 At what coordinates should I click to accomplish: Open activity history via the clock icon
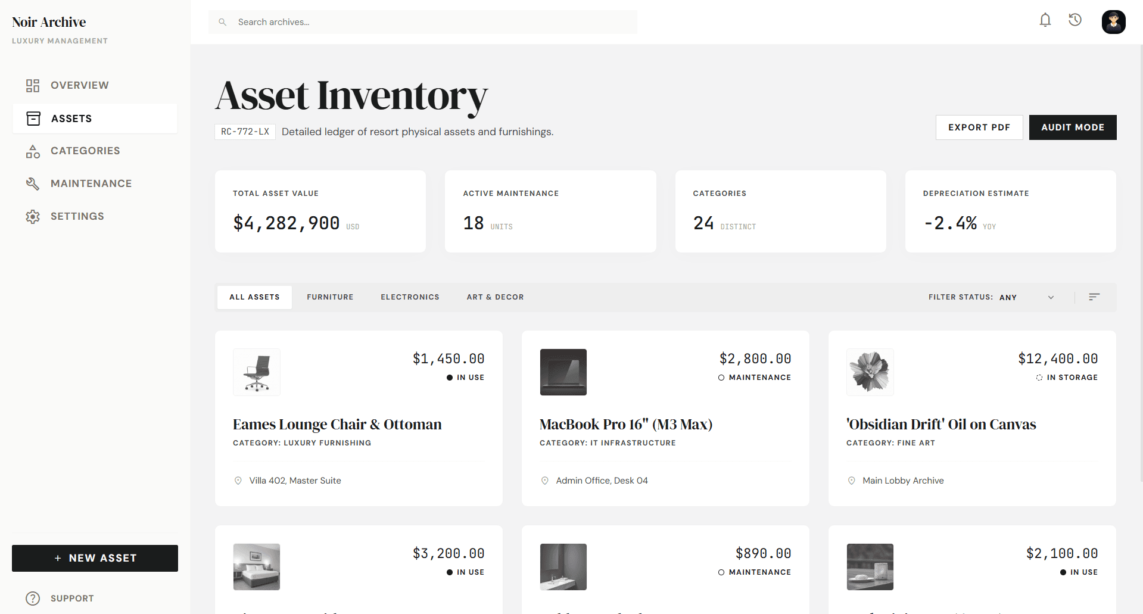[1076, 20]
